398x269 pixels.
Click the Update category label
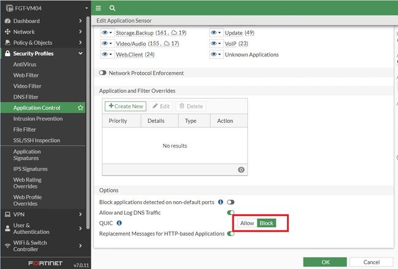234,33
